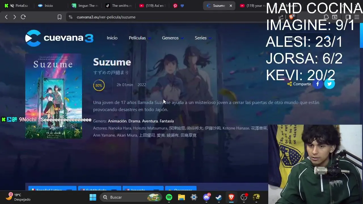The height and width of the screenshot is (204, 363).
Task: Open actor Kotone Hanase link
Action: 236,128
